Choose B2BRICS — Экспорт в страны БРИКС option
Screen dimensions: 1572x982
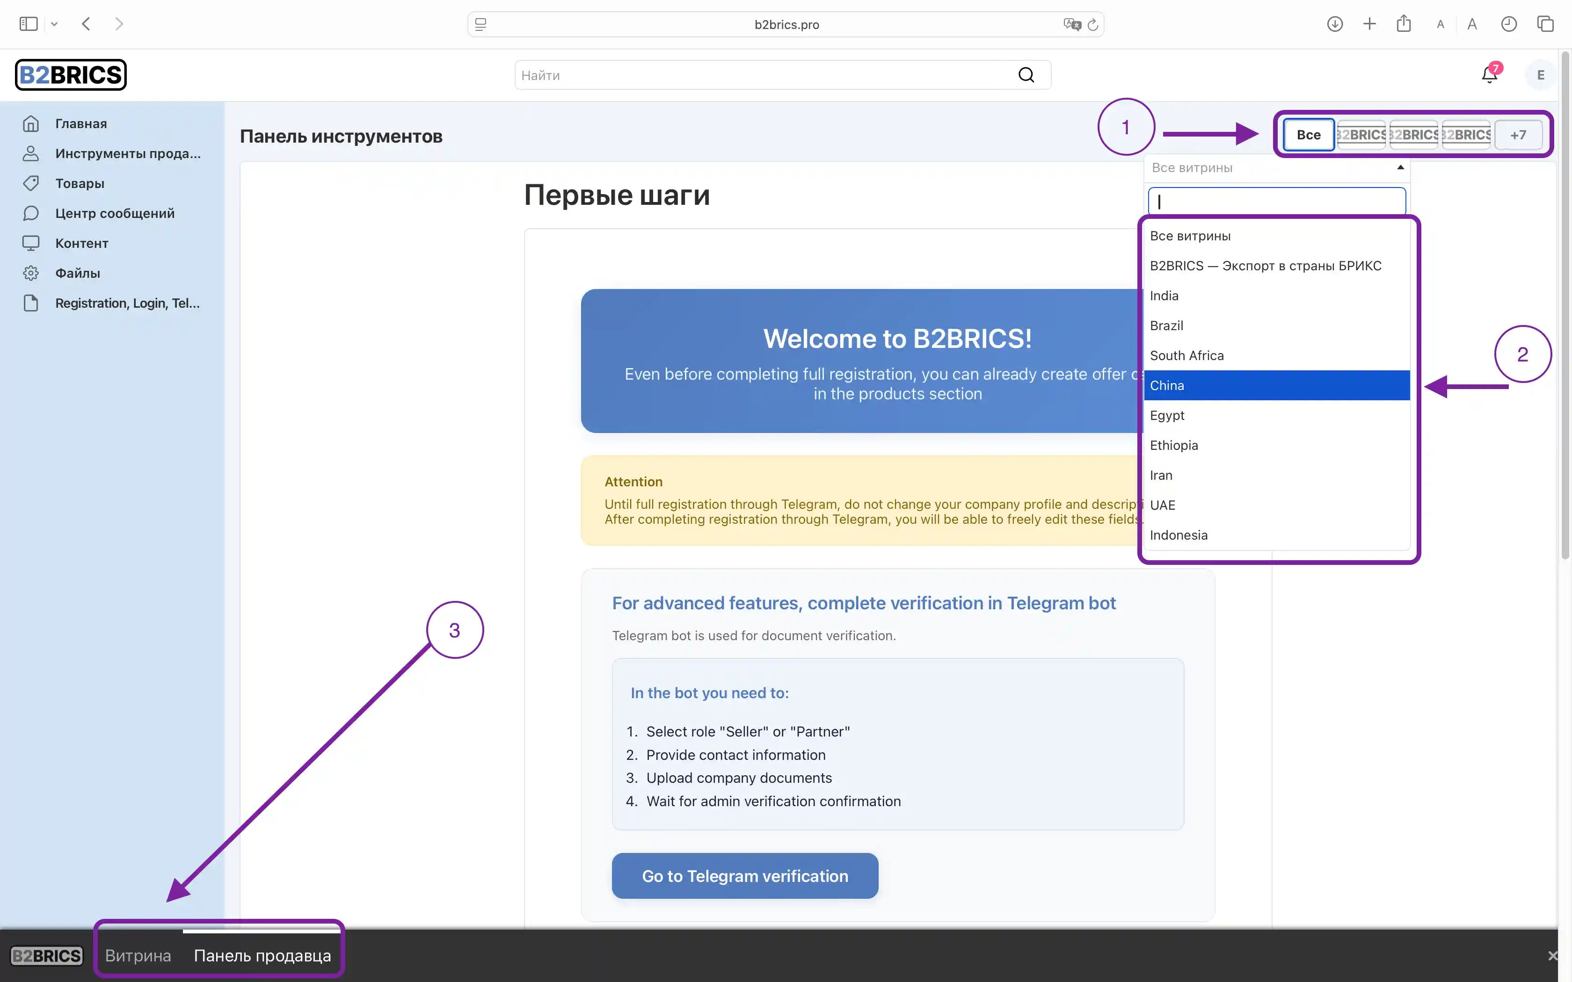point(1276,266)
